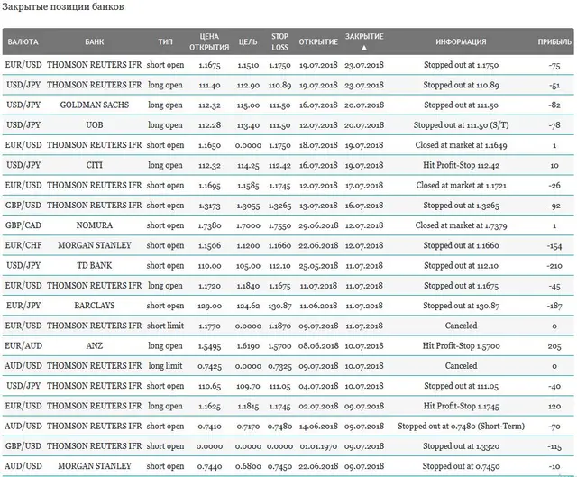Image resolution: width=577 pixels, height=477 pixels.
Task: Click UOB bank cell
Action: [x=94, y=124]
